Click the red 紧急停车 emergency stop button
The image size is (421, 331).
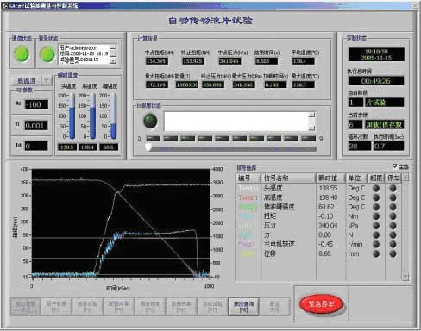[x=321, y=304]
